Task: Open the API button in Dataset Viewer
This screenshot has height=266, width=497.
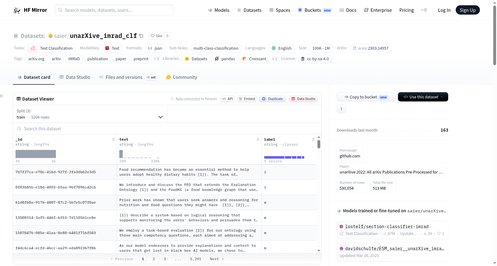Action: (227, 99)
